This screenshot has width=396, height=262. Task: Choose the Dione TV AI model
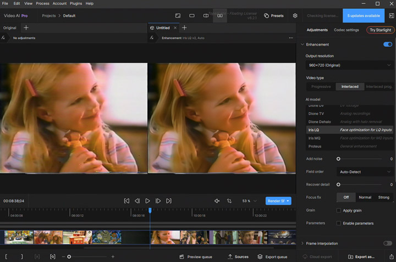click(350, 114)
